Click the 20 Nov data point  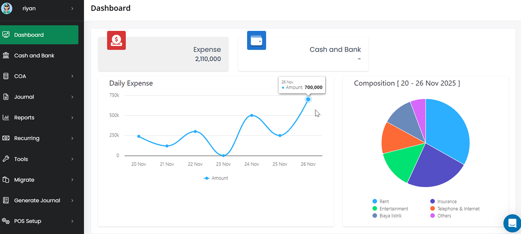[x=139, y=136]
